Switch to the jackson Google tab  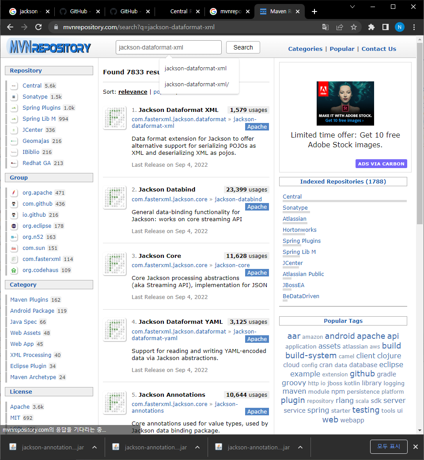pos(29,11)
